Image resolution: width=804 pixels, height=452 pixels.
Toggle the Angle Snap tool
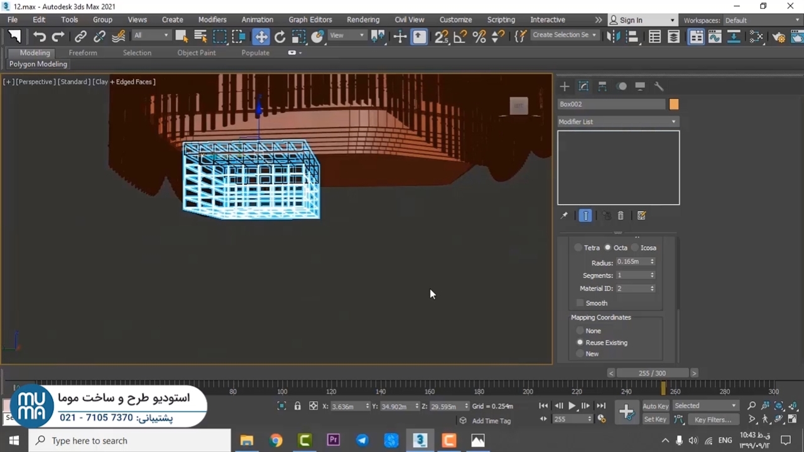coord(460,36)
